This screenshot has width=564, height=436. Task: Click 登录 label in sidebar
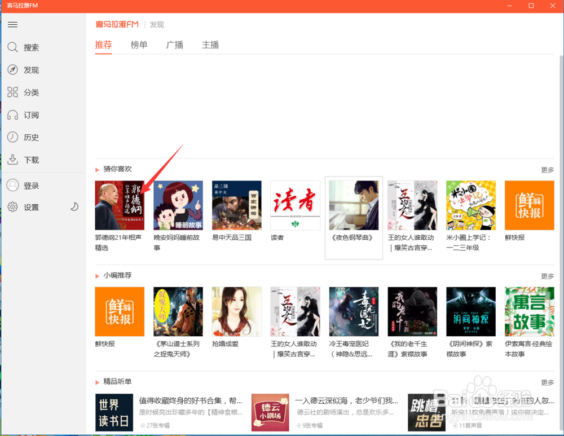tap(31, 186)
